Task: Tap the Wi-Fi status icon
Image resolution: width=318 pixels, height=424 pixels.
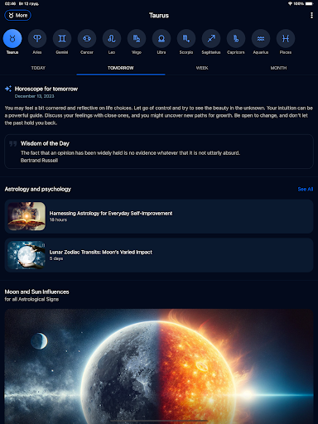Action: (x=290, y=3)
